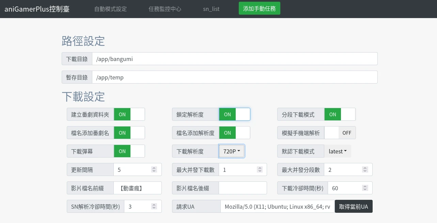This screenshot has height=223, width=437.
Task: Click the aniGamerPlus控制臺 brand title
Action: (x=37, y=9)
